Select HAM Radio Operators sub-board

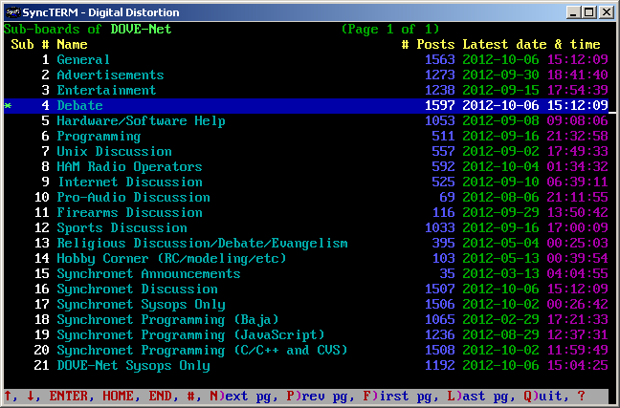(129, 166)
